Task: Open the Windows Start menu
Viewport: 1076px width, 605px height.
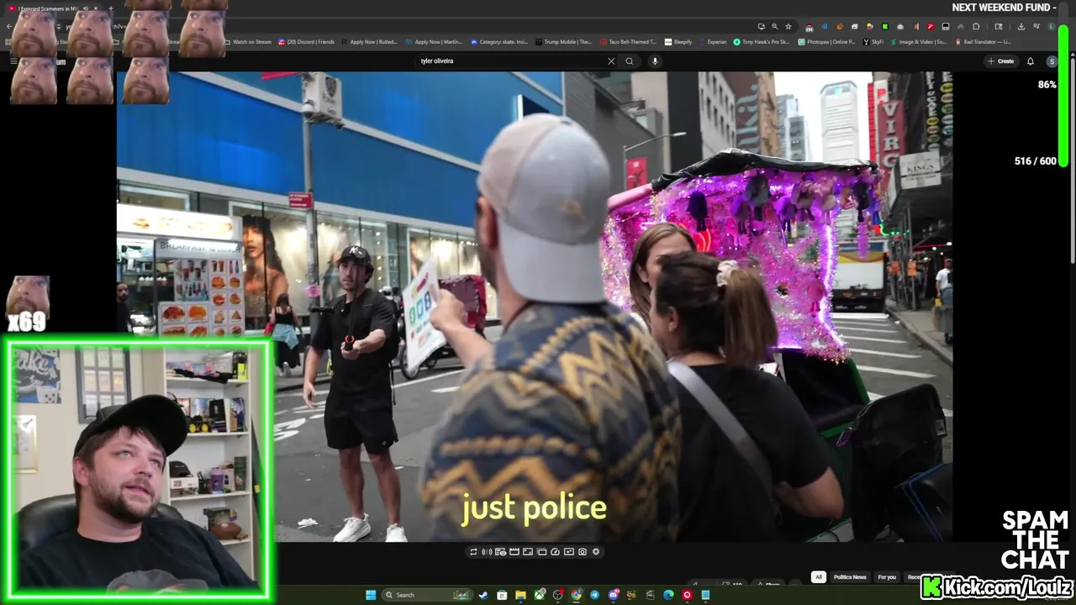Action: (371, 595)
